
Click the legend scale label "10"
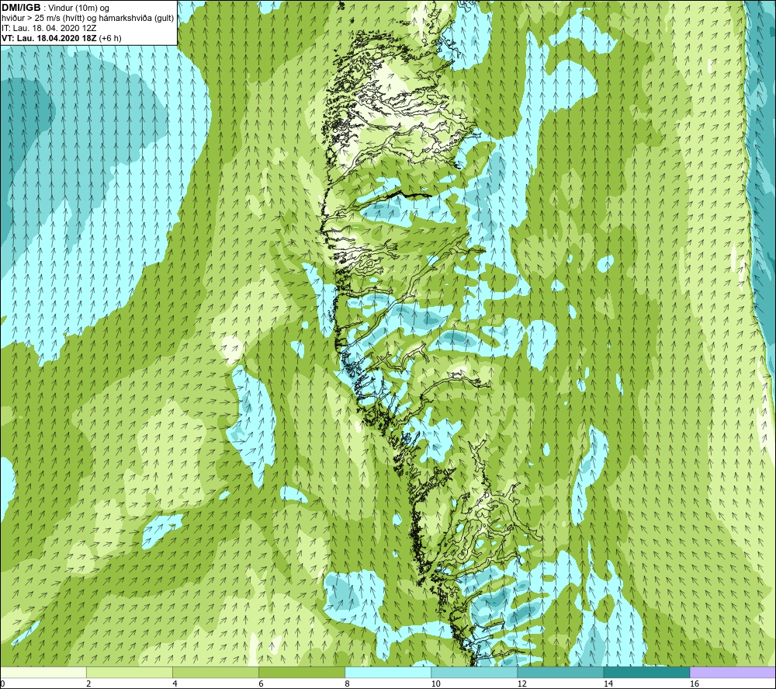tap(435, 684)
